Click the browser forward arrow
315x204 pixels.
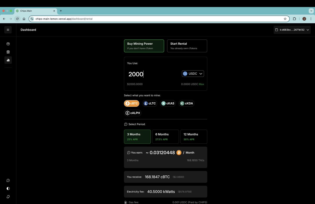pyautogui.click(x=11, y=19)
